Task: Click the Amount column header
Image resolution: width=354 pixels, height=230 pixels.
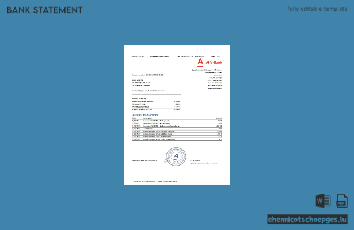Action: 219,118
